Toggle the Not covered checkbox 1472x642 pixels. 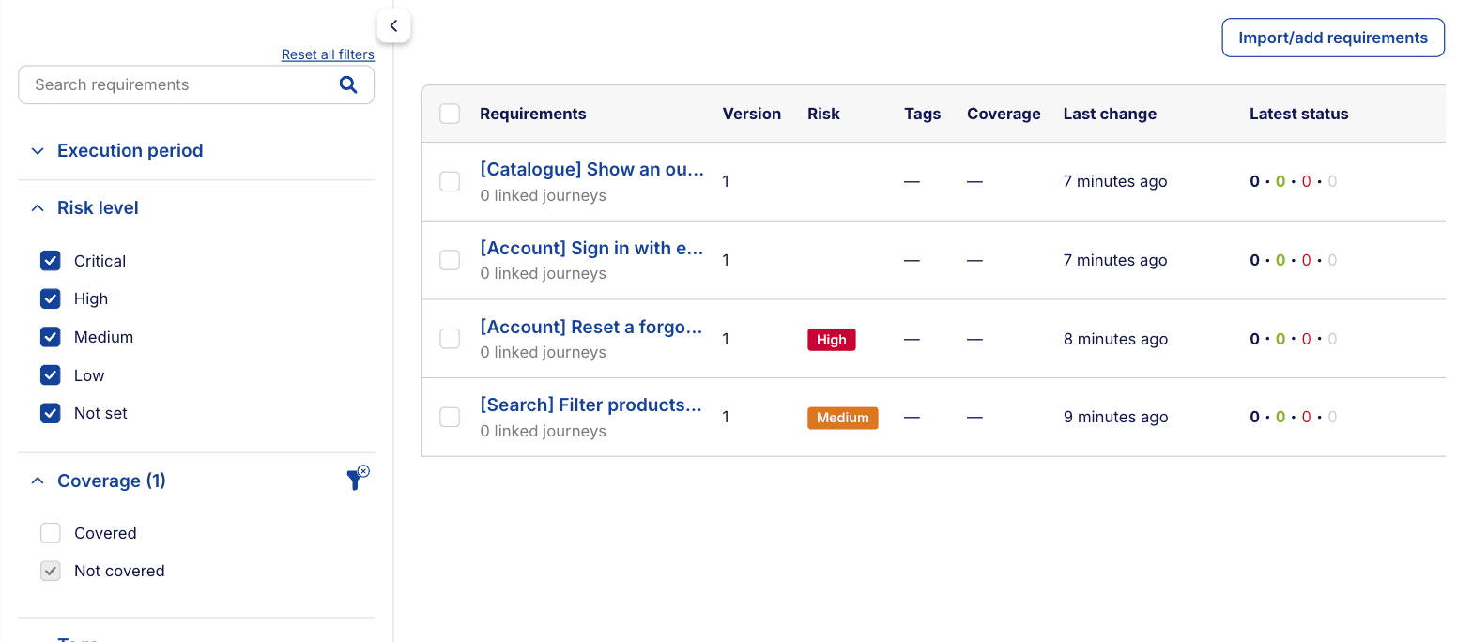point(51,571)
